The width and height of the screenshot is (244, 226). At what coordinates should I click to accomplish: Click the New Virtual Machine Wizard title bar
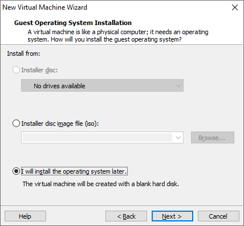tap(114, 7)
